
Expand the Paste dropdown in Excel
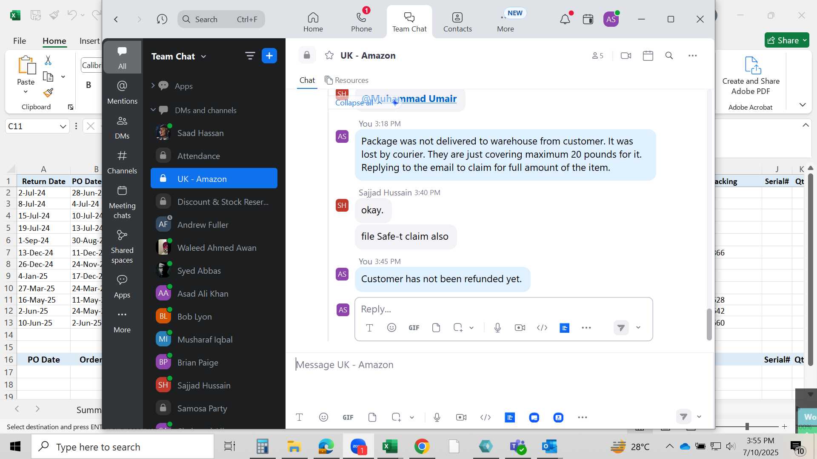[26, 92]
